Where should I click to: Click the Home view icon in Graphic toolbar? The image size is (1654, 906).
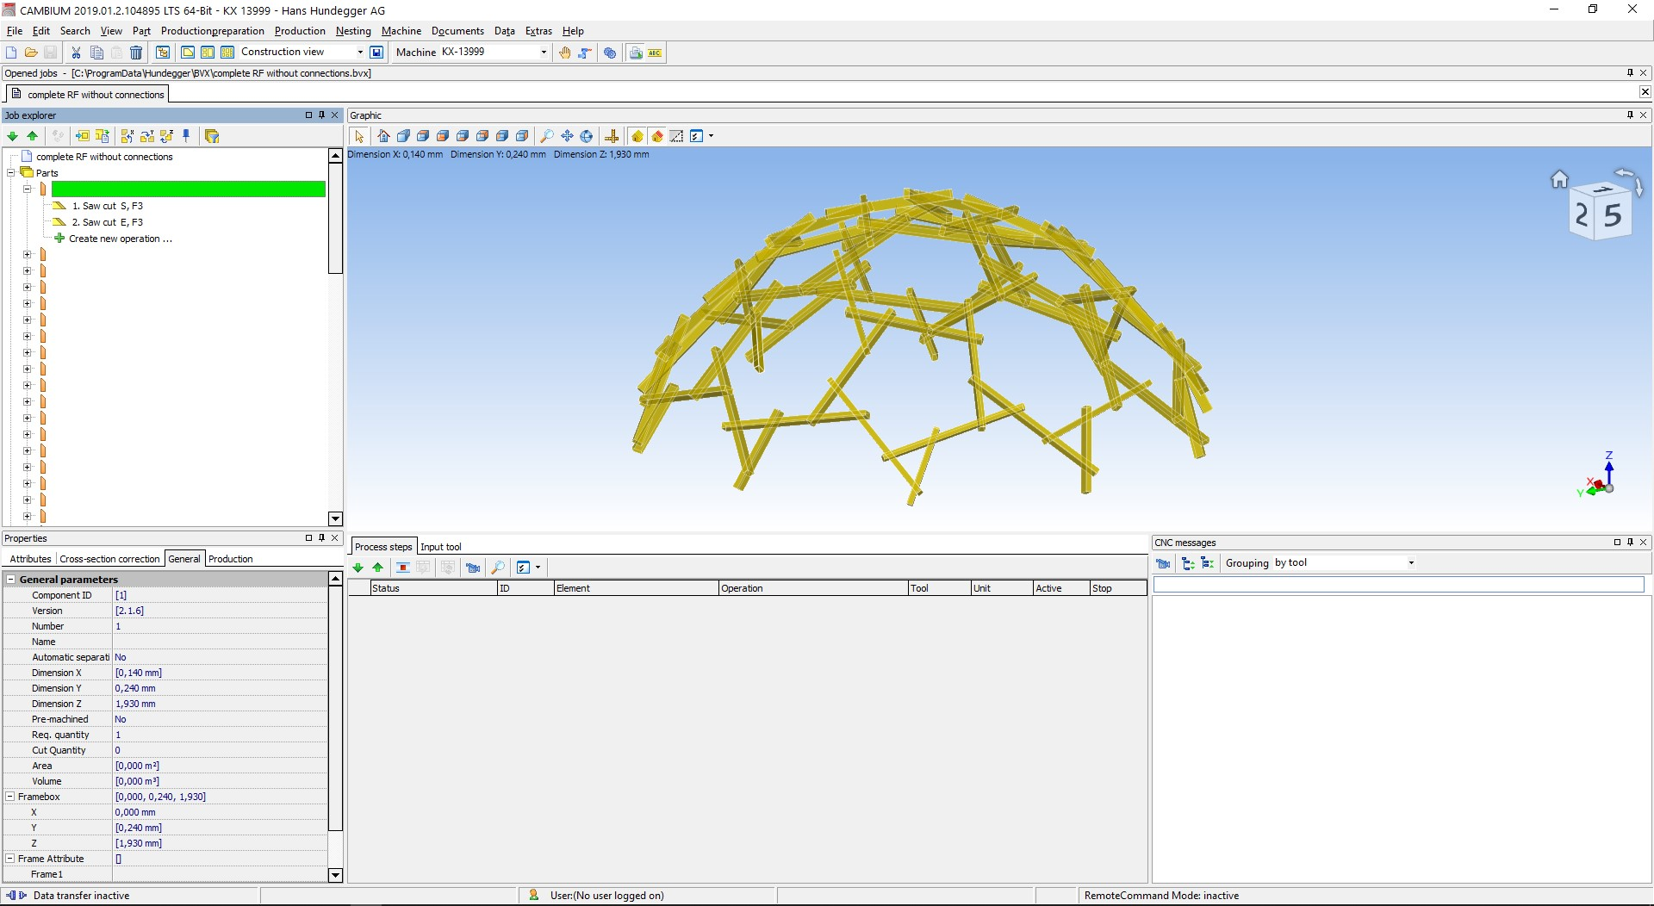tap(383, 136)
